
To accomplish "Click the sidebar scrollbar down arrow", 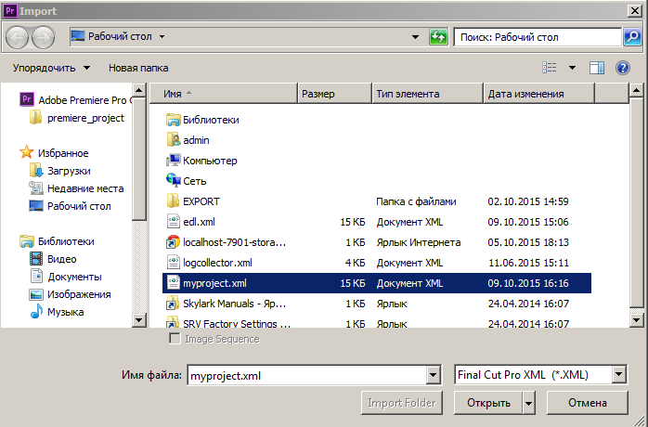I will point(139,319).
